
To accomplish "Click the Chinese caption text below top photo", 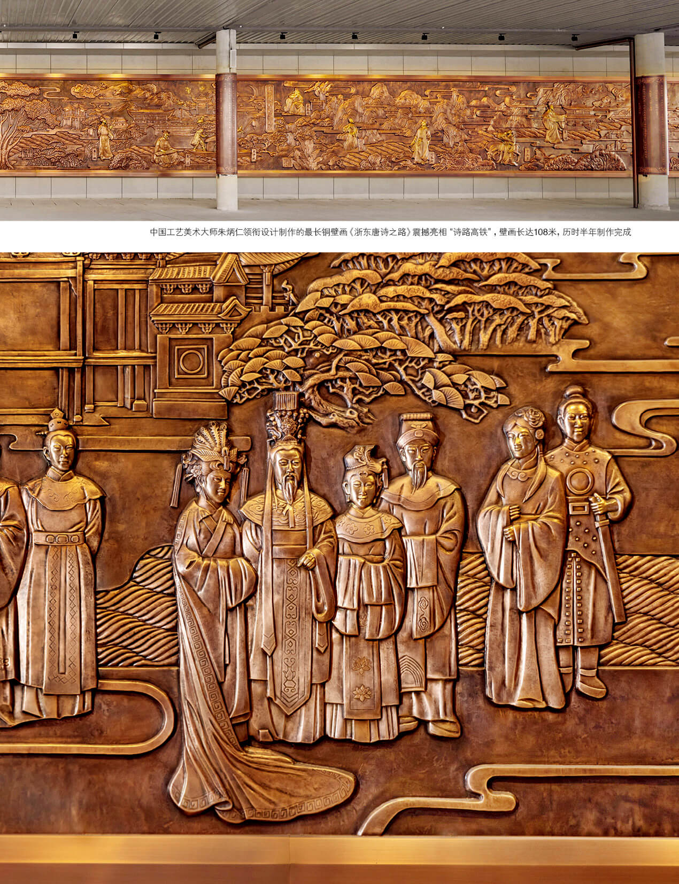I will pyautogui.click(x=390, y=232).
